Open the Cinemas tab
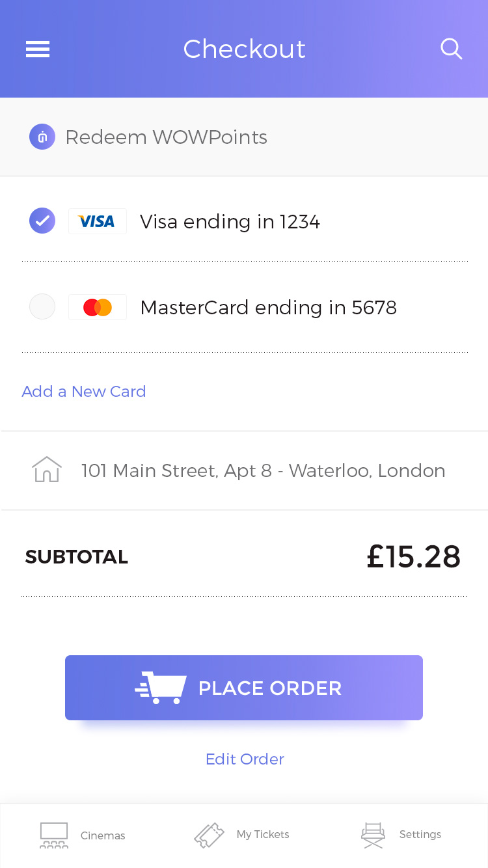 [103, 835]
